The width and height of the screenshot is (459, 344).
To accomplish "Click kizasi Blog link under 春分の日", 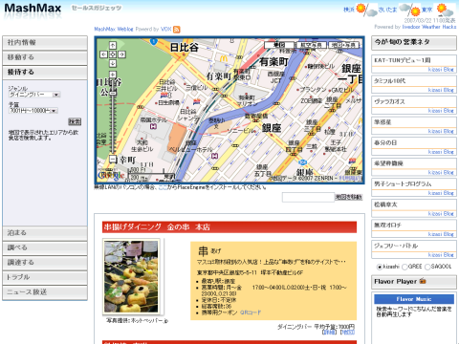I will click(441, 152).
